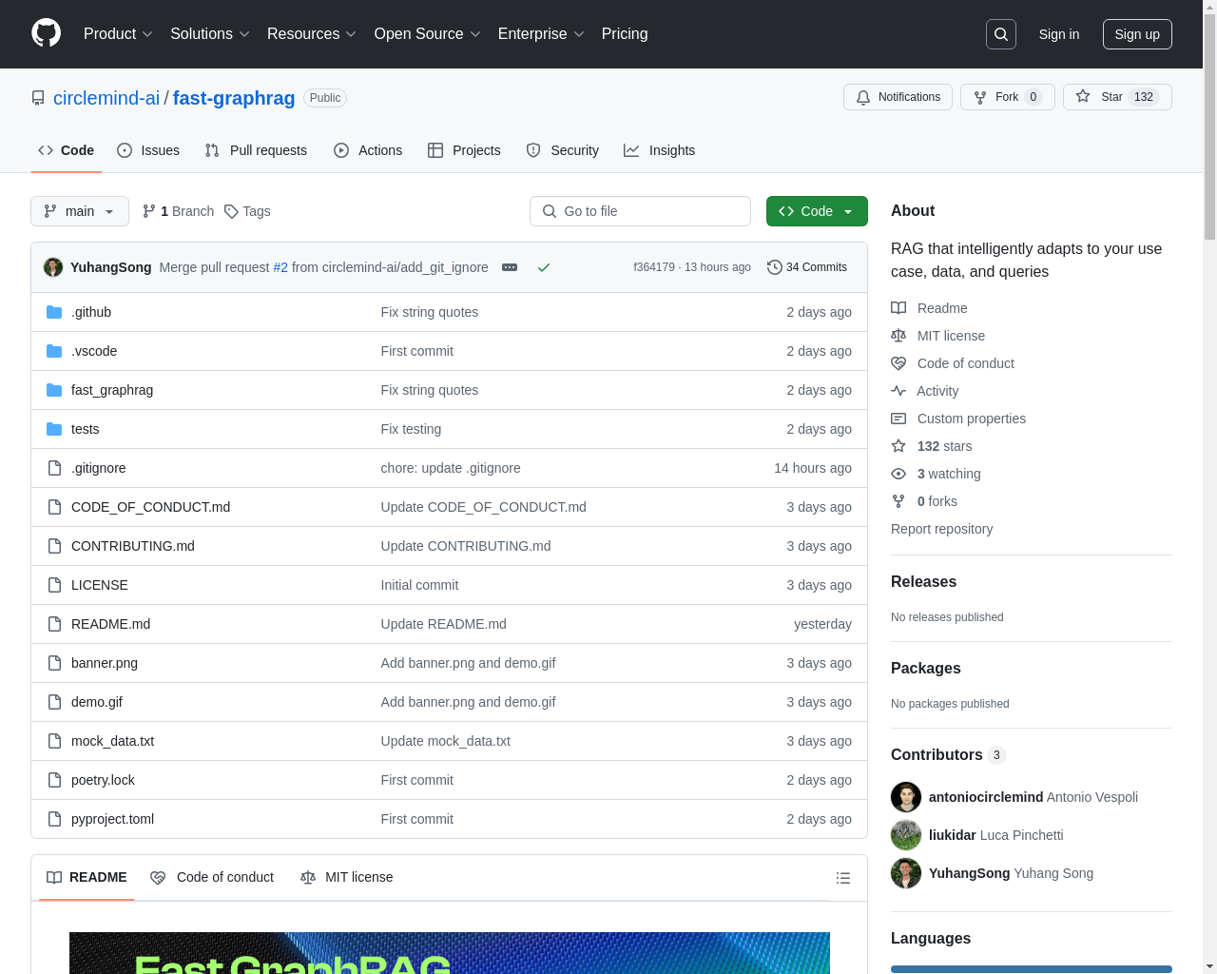Click antoniocirclemind contributor avatar

(x=906, y=797)
